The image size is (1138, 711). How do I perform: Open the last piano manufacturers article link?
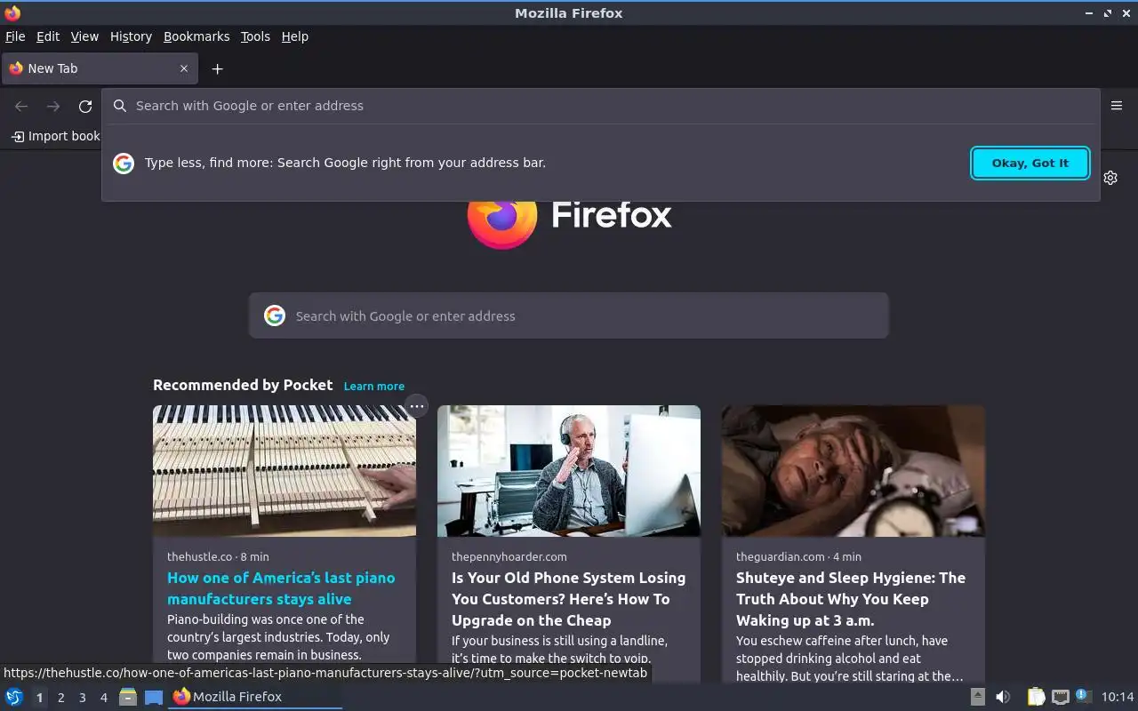[281, 588]
